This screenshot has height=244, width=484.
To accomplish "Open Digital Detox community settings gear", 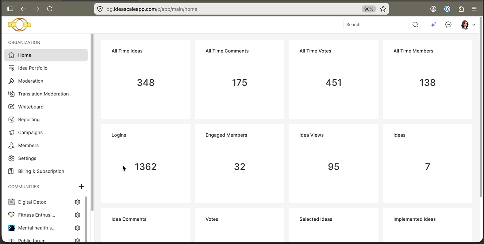I will coord(77,202).
